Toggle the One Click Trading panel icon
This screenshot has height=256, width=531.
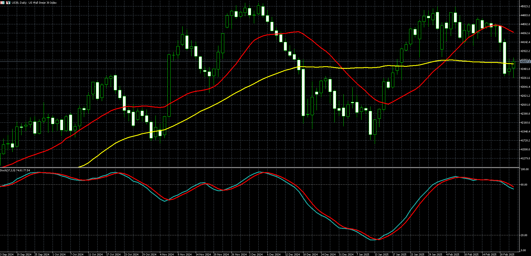2,3
